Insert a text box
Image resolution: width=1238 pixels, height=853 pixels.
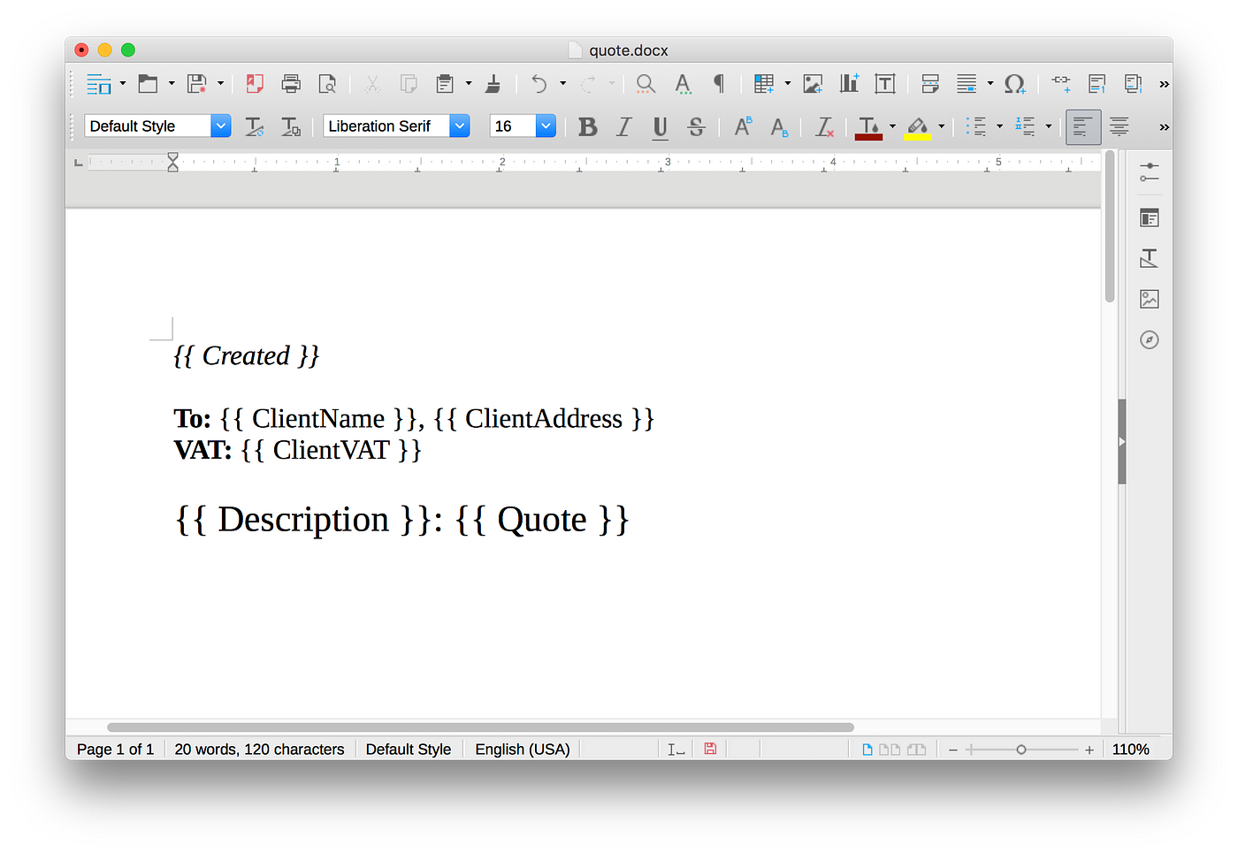click(885, 84)
